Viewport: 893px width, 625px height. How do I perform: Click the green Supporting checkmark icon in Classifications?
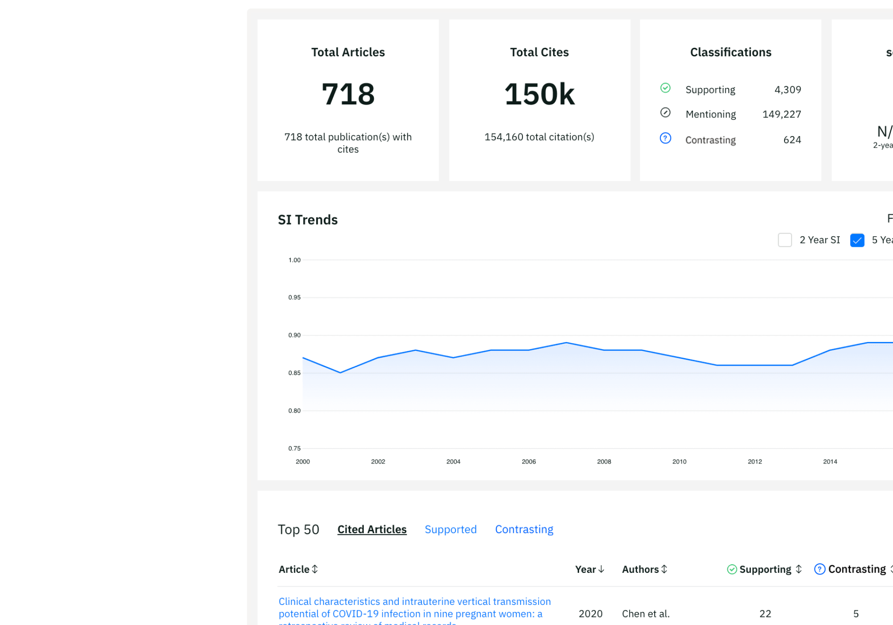click(665, 88)
